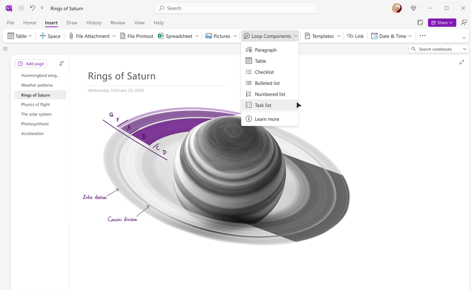Click the Loop Components button
The image size is (471, 290).
click(x=267, y=36)
